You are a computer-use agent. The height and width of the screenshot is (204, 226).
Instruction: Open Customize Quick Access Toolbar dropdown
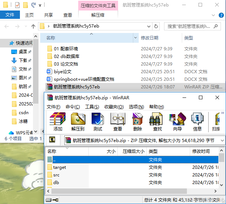[40, 5]
